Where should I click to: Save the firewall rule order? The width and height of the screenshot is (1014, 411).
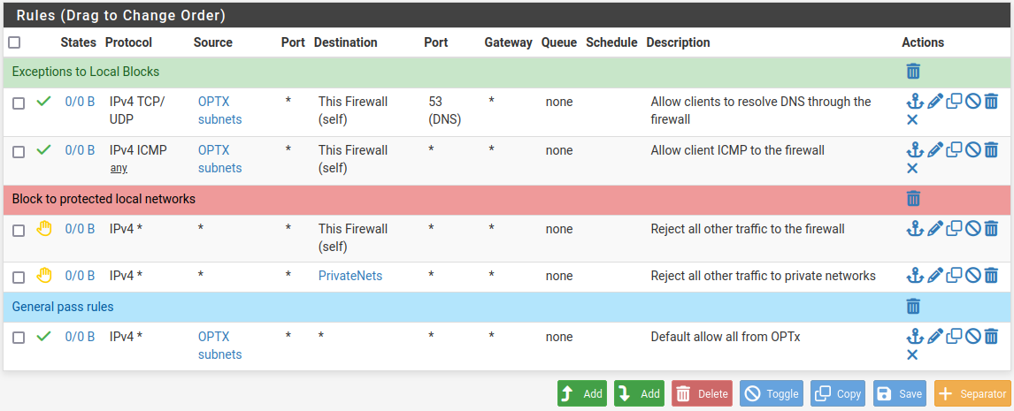coord(900,393)
